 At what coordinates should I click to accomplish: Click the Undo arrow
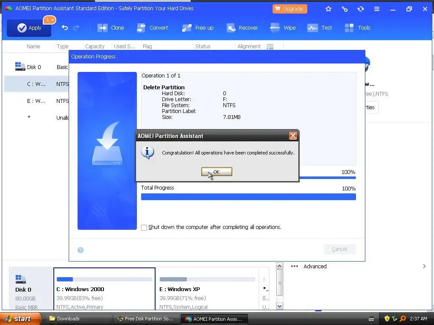(65, 28)
